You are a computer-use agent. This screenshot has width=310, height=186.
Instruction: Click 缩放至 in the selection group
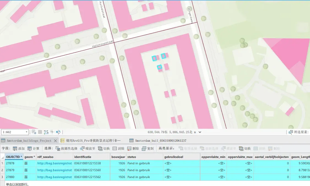88,149
